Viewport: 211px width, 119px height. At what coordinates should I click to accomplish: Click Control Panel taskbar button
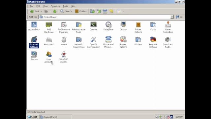(55, 117)
